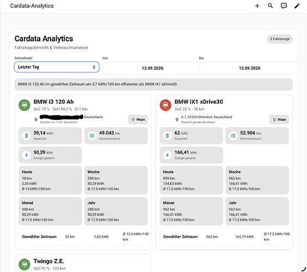Click BMW iX1 Heute tile 899 km

pos(191,180)
